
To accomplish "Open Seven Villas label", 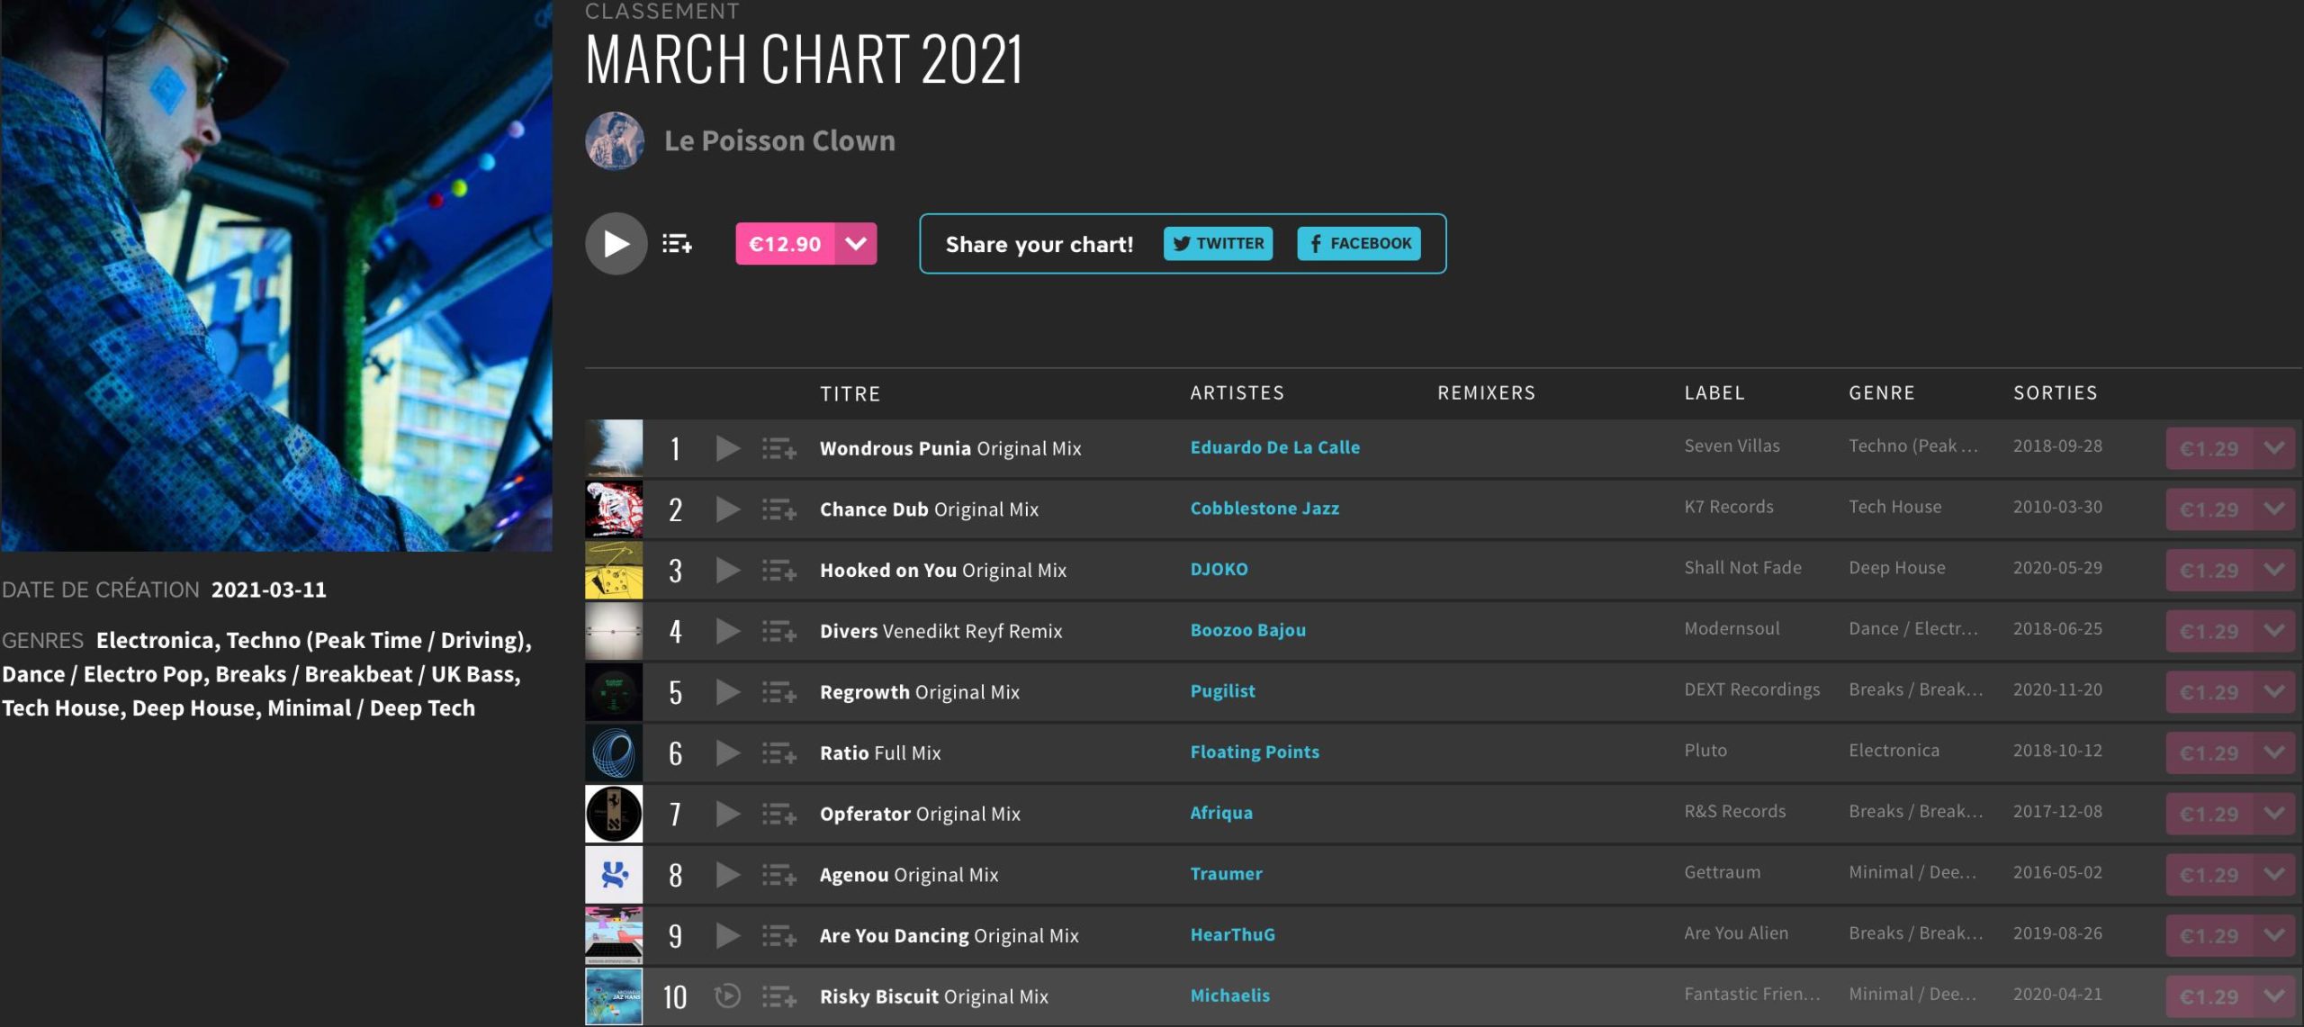I will 1732,446.
